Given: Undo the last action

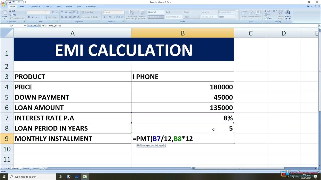Looking at the screenshot, I should tap(13, 2).
